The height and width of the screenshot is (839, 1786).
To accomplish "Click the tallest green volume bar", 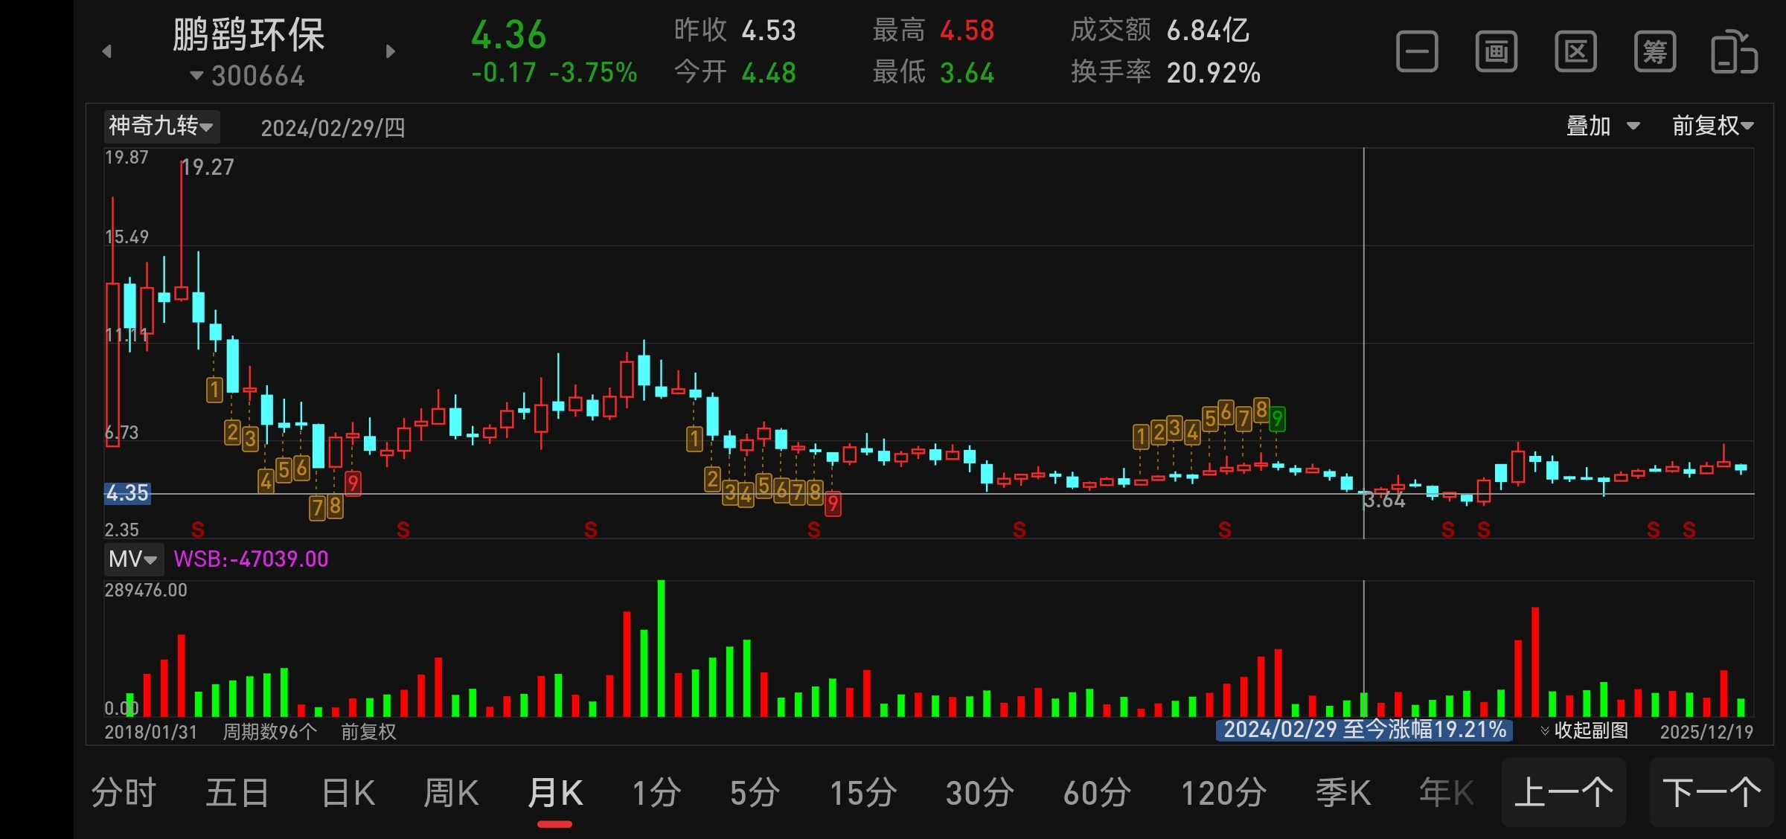I will [x=661, y=649].
